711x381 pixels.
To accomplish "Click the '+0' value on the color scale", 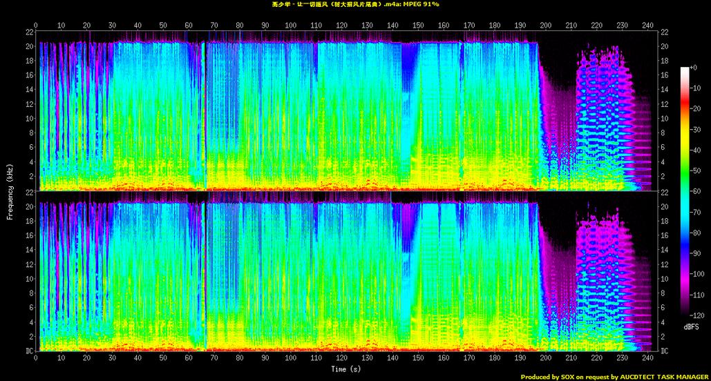I will click(693, 68).
